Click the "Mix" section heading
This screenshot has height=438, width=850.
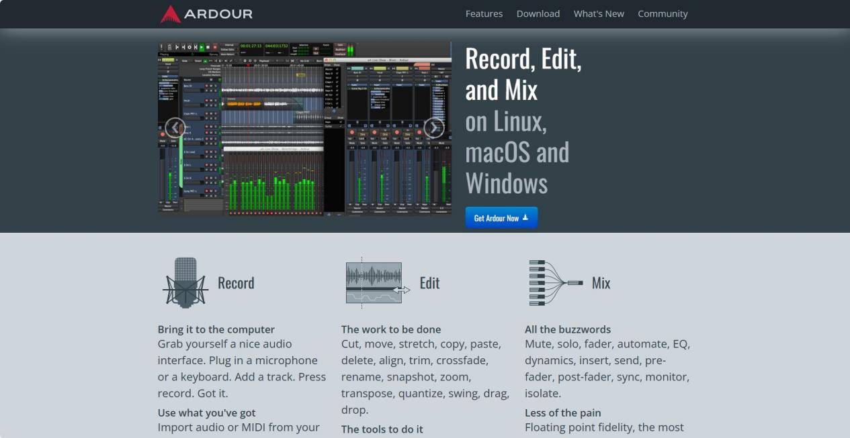pos(601,283)
